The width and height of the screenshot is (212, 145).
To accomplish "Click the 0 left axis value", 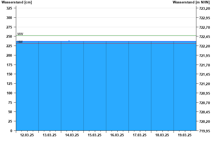I will click(x=11, y=130).
